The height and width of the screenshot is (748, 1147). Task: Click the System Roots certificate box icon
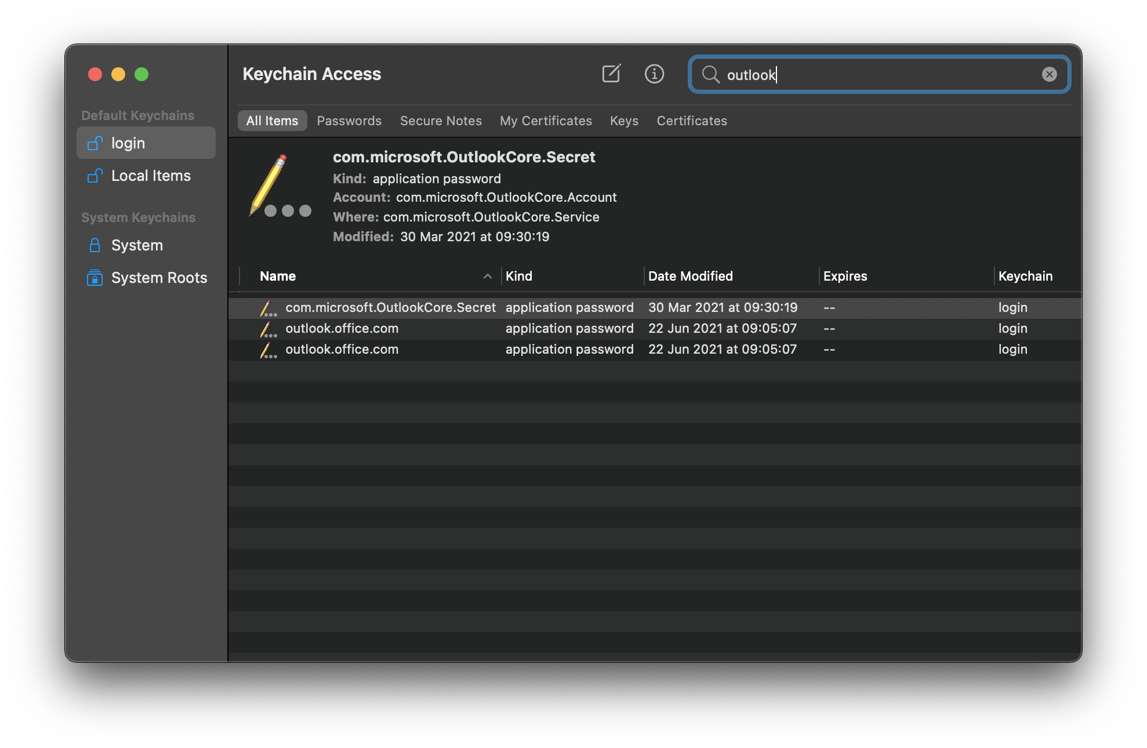95,277
